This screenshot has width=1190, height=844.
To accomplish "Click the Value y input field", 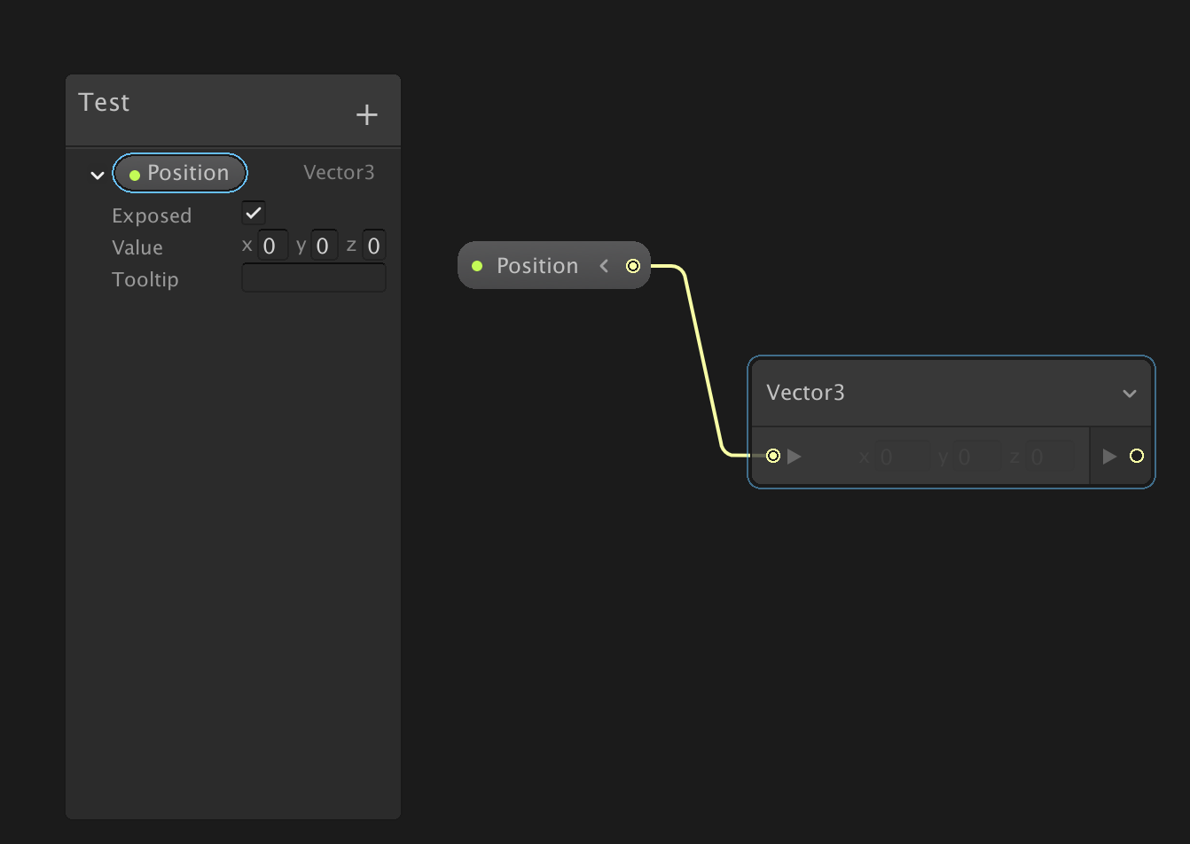I will click(x=324, y=246).
